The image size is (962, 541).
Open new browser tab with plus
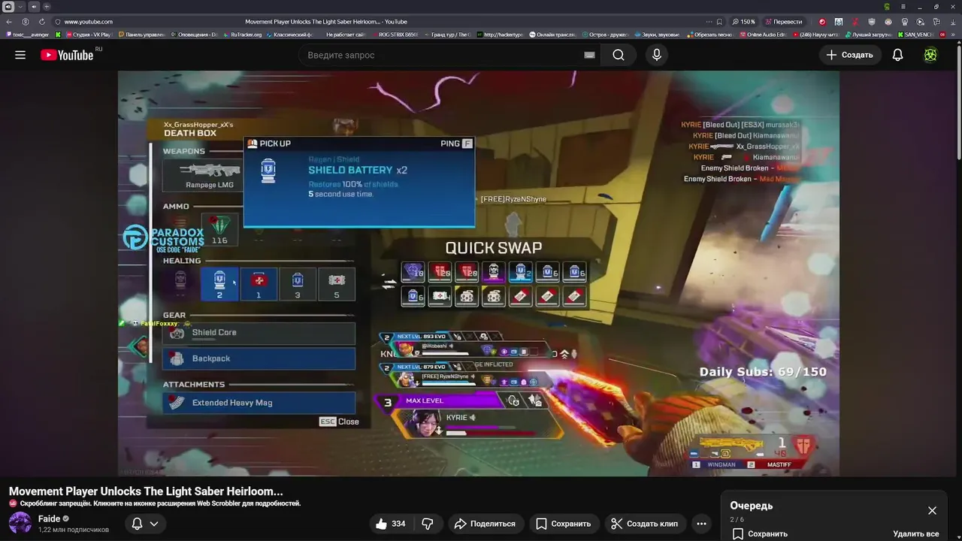click(x=47, y=6)
